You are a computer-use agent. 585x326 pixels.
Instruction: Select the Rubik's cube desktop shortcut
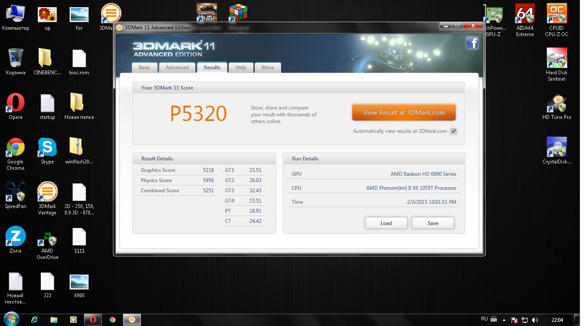(238, 13)
